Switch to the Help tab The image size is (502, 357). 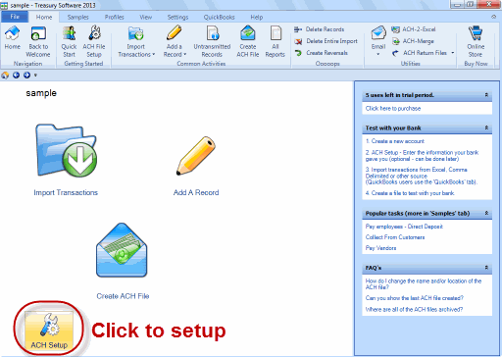257,17
